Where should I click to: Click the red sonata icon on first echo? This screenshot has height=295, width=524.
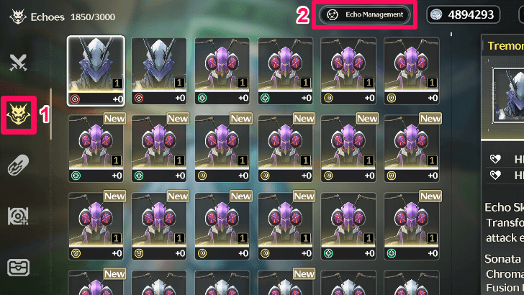pos(75,99)
